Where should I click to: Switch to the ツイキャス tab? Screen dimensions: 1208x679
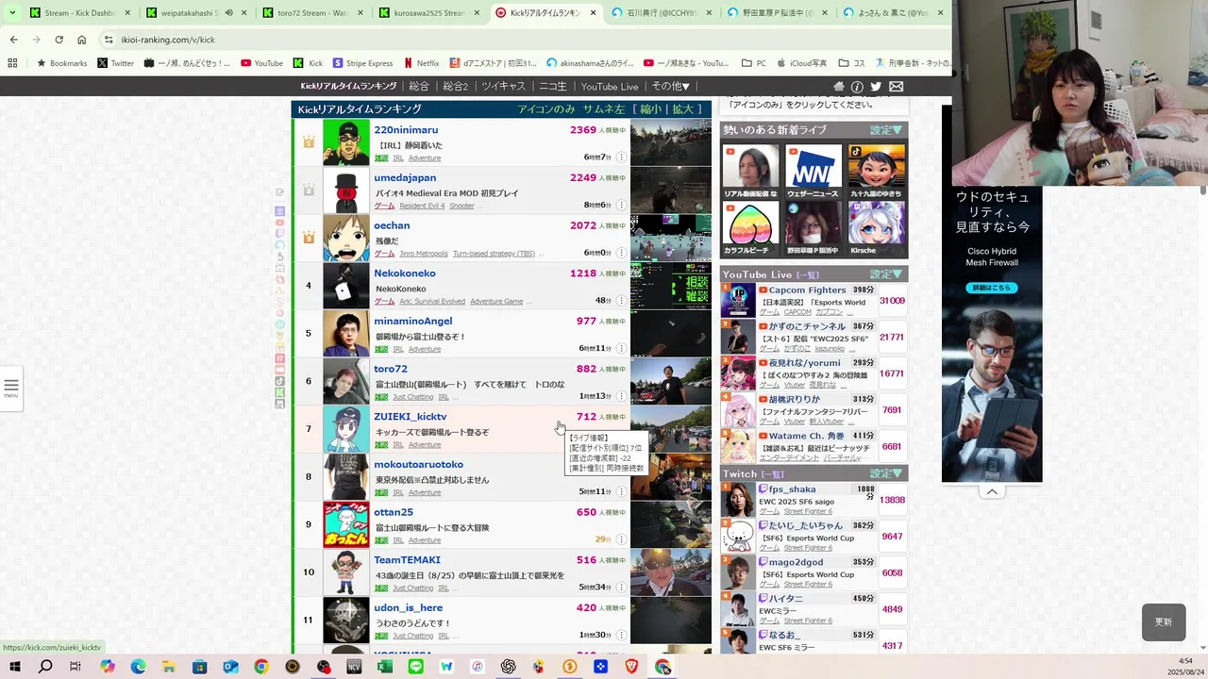(x=503, y=86)
